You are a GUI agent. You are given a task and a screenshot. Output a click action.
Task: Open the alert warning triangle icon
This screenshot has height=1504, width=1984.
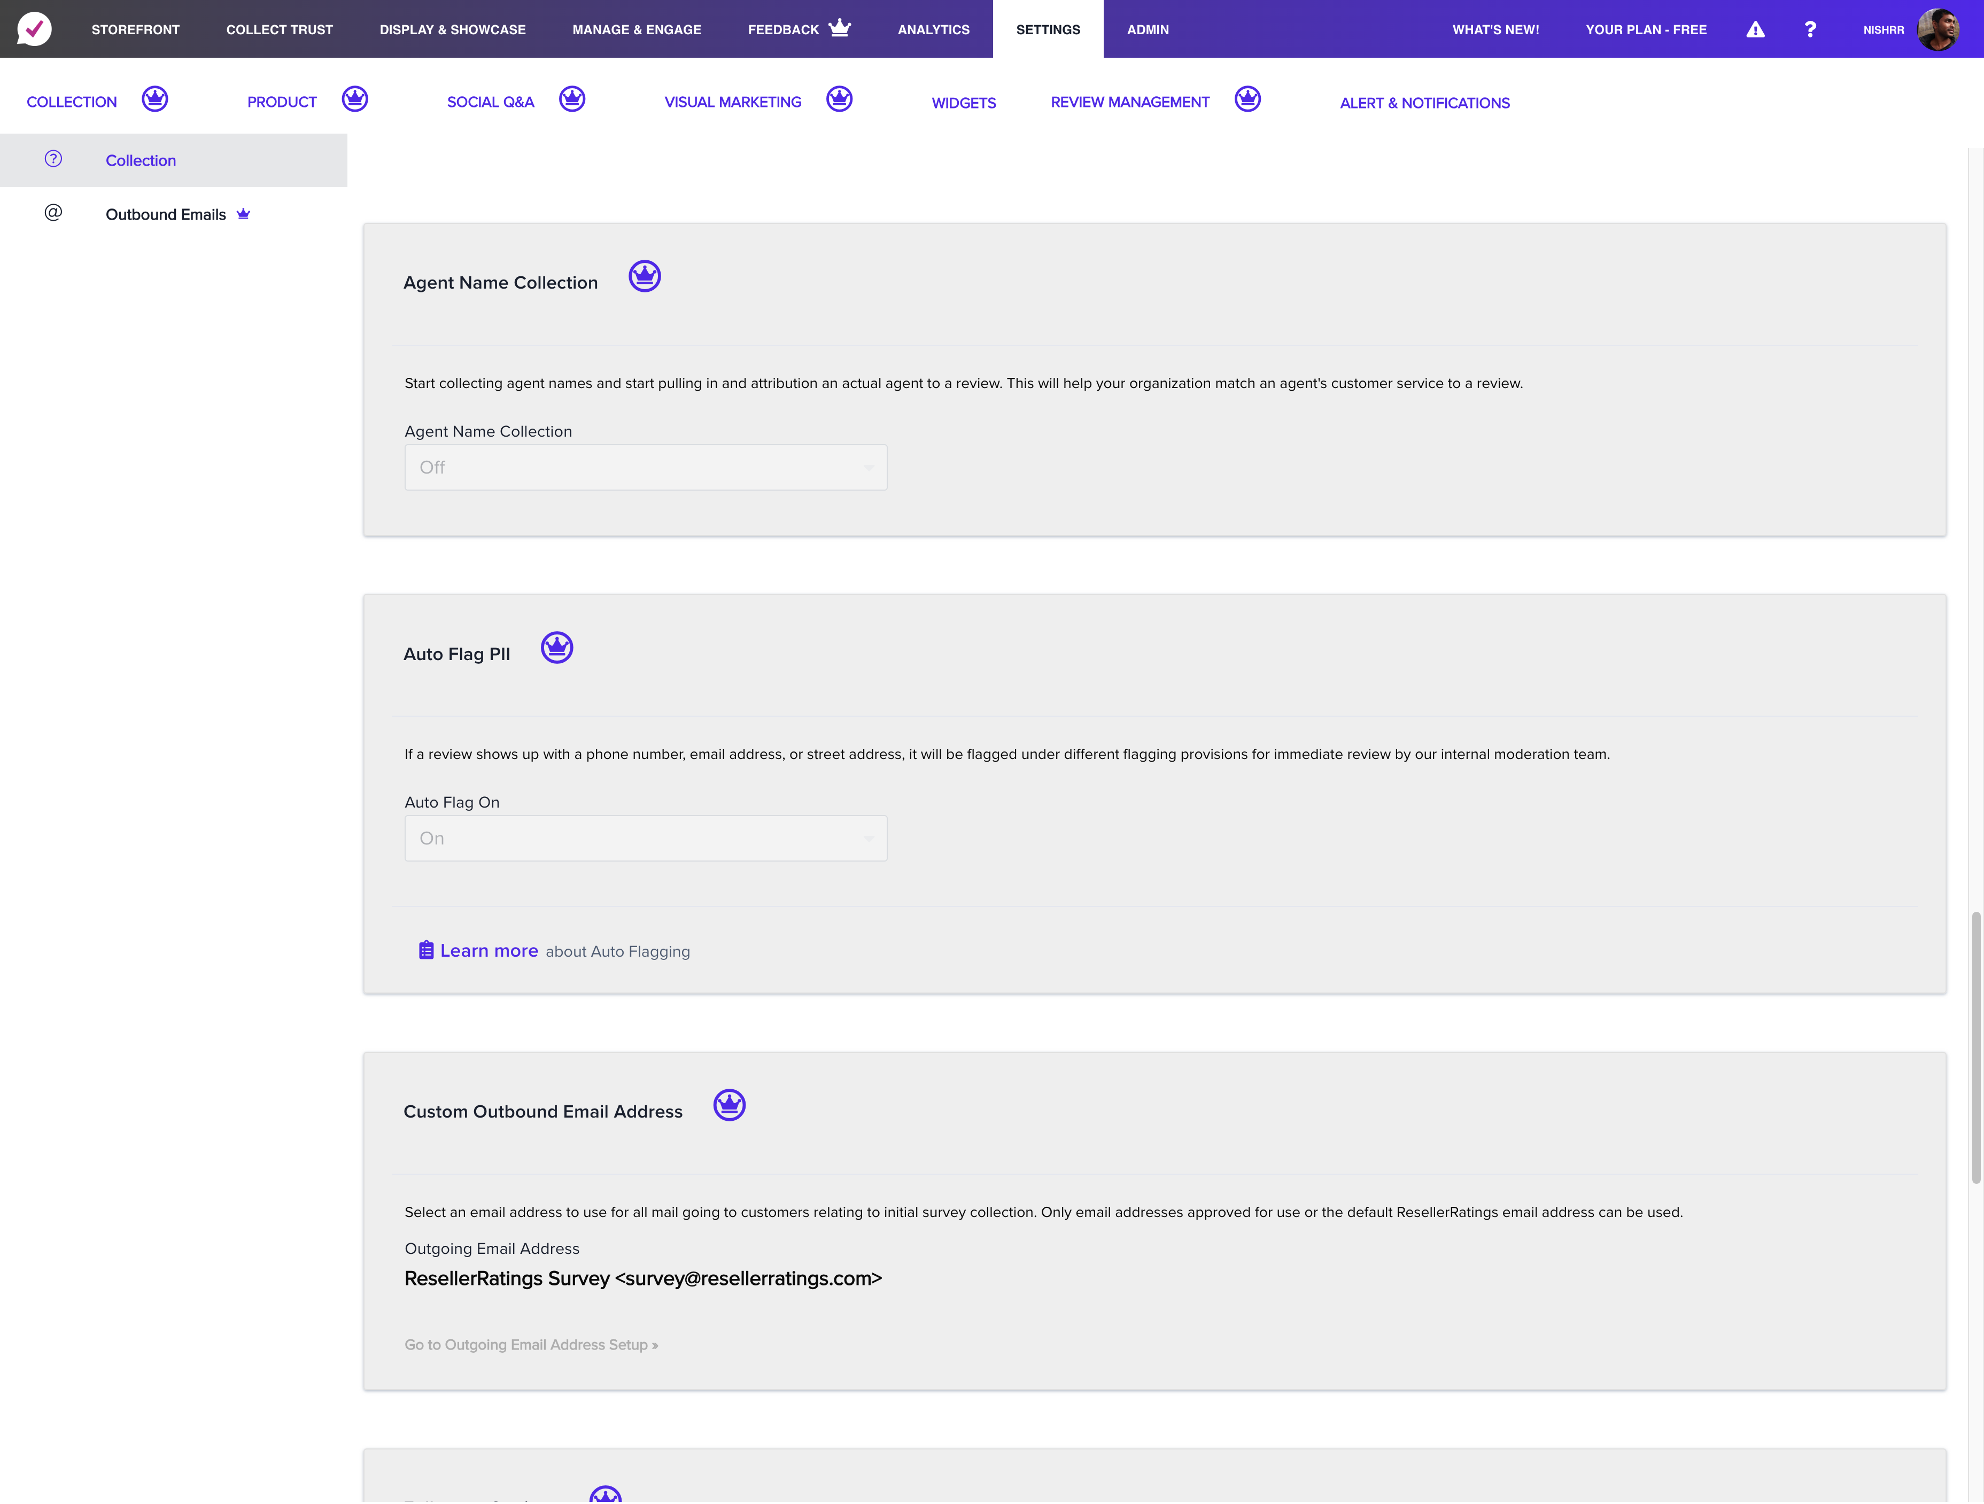click(1755, 29)
